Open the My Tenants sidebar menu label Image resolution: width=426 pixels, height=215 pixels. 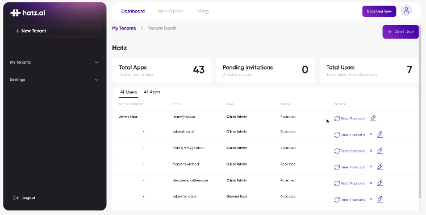coord(20,63)
